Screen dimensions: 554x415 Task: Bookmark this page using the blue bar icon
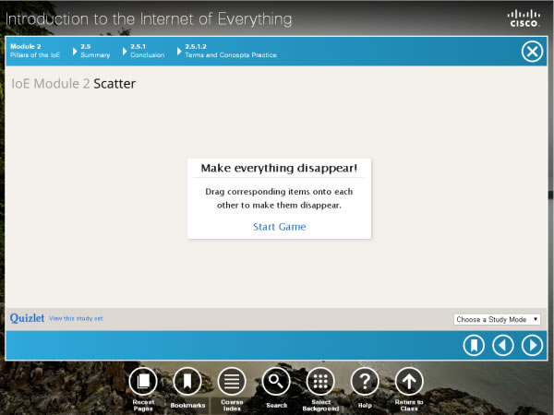tap(474, 345)
